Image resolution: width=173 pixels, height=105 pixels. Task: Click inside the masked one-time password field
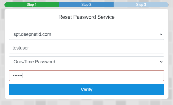click(86, 76)
